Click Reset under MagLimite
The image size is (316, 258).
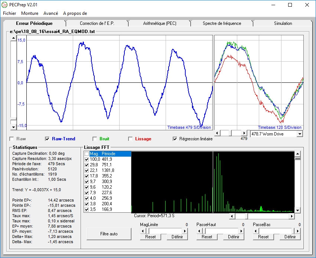[150, 237]
